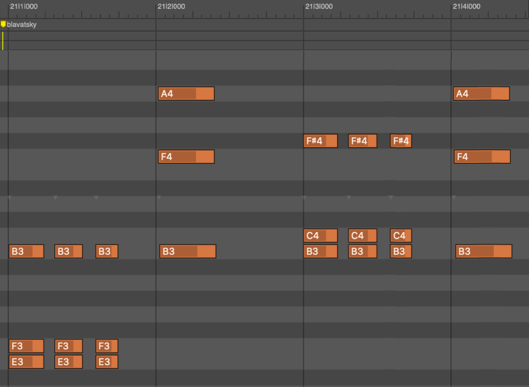Click the F4 note starting at 21|2|000

tap(186, 157)
